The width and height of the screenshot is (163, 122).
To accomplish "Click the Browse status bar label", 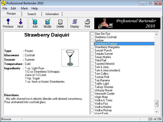I will 6,119.
